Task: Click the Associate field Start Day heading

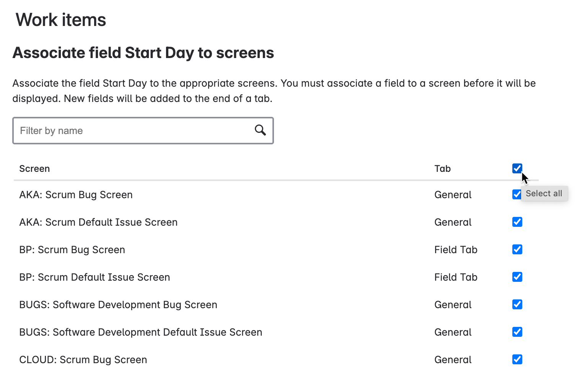Action: (x=143, y=53)
